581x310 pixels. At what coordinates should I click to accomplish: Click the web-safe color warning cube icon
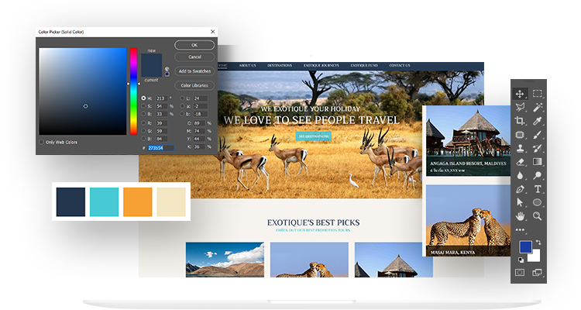(167, 69)
